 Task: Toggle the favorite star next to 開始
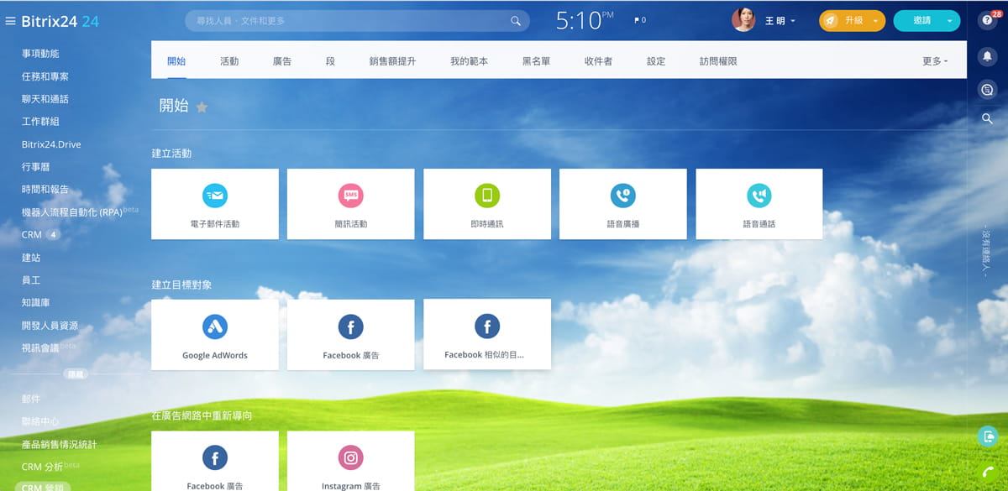(202, 107)
